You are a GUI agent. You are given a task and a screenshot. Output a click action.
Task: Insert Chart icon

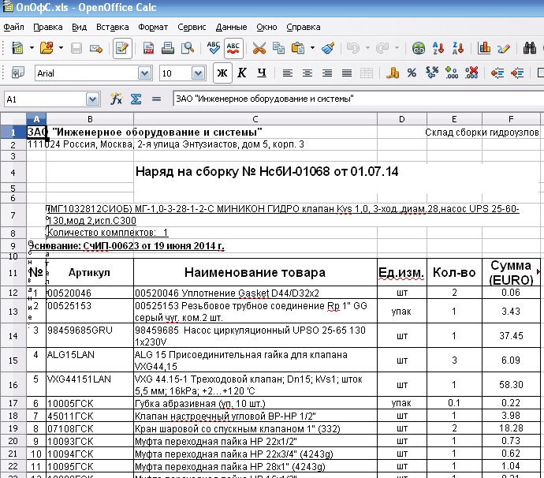coord(484,48)
